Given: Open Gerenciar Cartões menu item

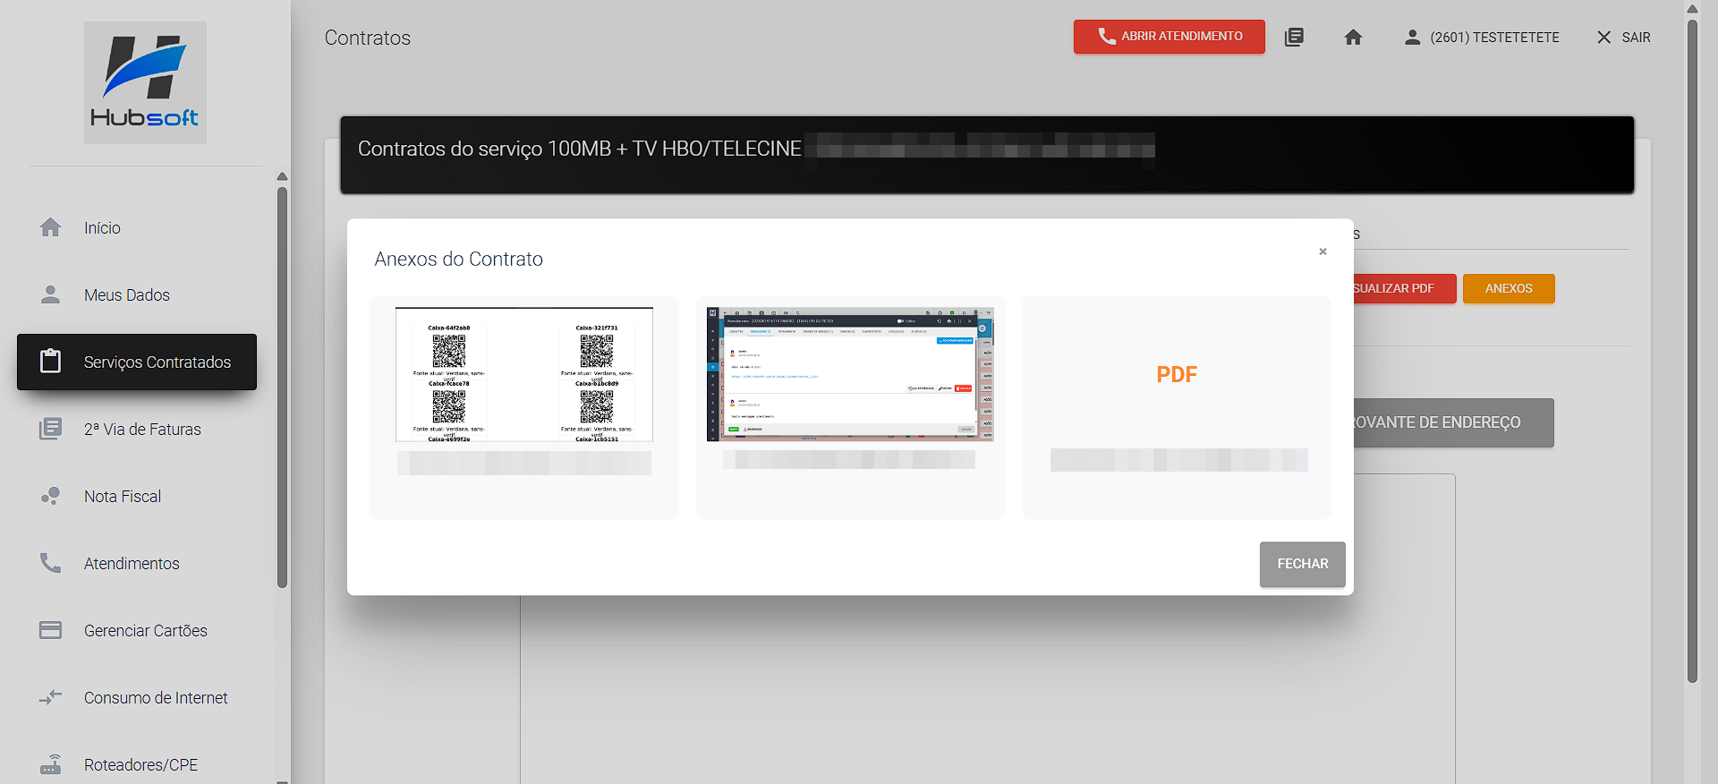Looking at the screenshot, I should (x=137, y=630).
